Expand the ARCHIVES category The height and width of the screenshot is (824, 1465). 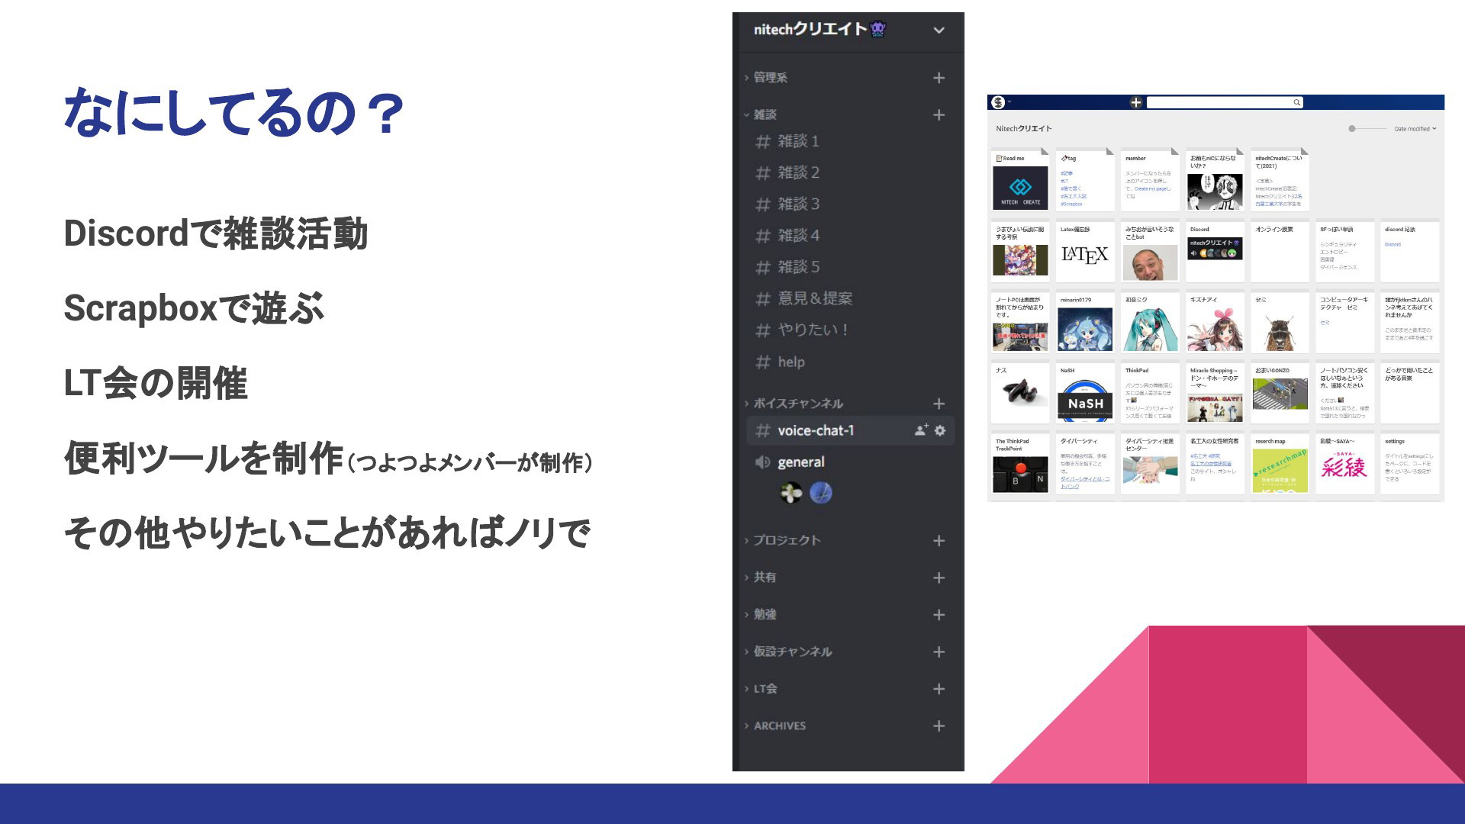(774, 726)
